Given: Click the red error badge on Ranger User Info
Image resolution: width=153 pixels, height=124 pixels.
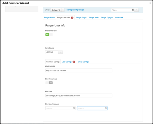Looking at the screenshot, I should click(x=72, y=18).
